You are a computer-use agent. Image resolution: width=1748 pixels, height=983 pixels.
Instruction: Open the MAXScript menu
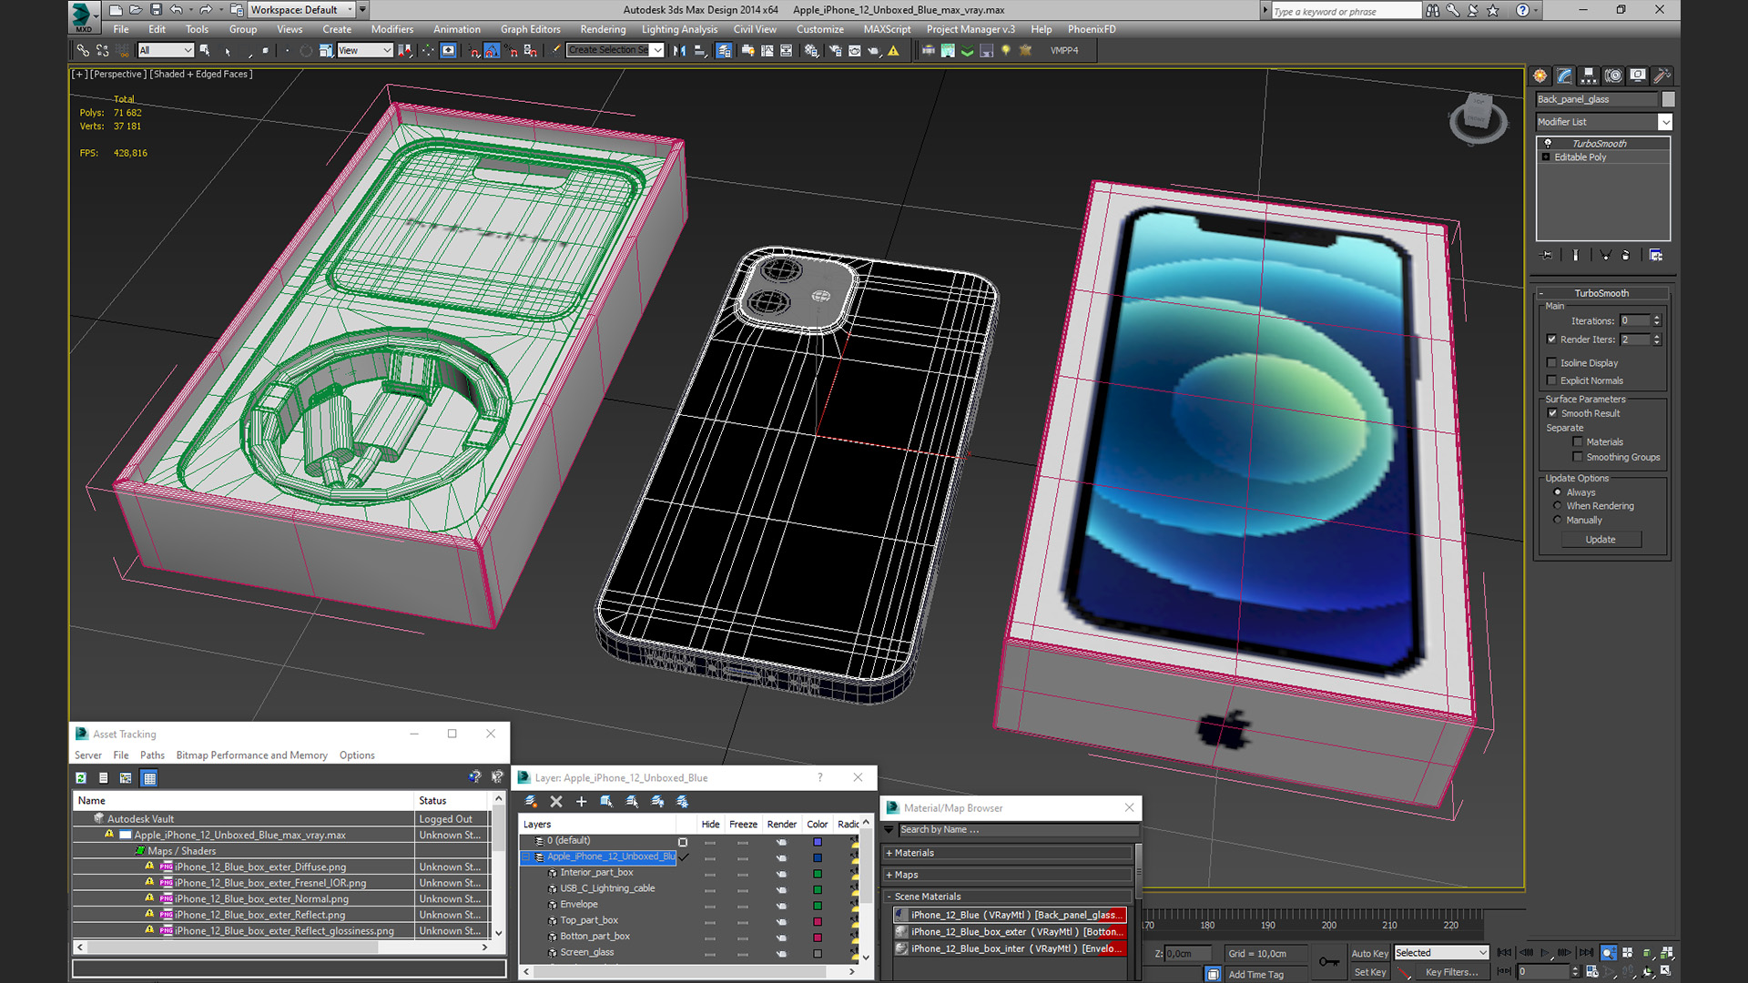click(x=887, y=29)
